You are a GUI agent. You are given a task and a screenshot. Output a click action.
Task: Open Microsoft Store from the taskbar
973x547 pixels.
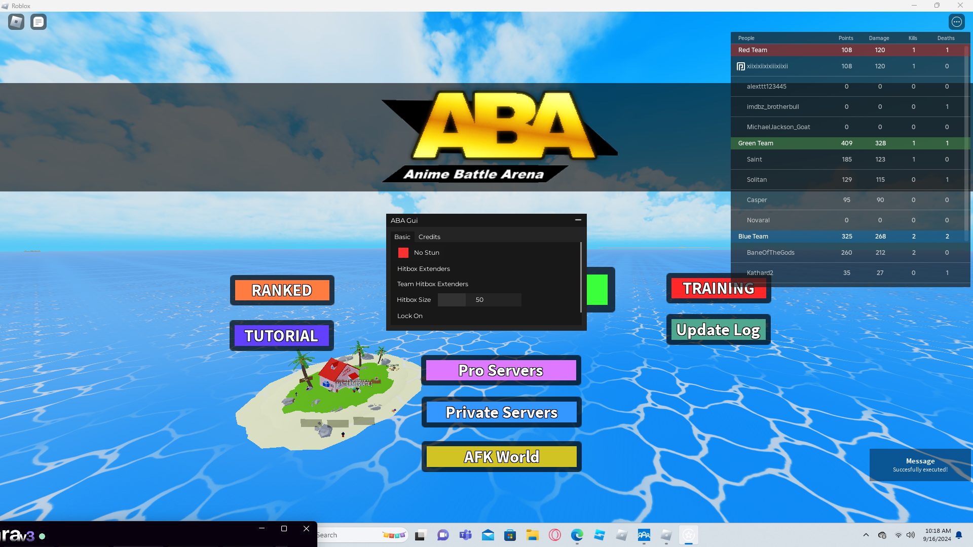click(x=510, y=535)
